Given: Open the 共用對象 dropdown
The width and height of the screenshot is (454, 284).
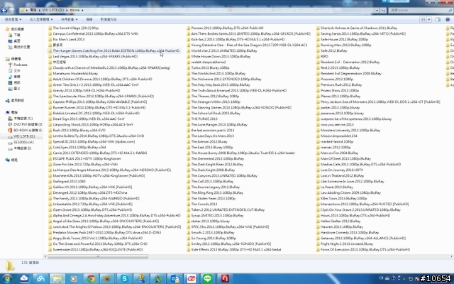Looking at the screenshot, I should pos(70,19).
